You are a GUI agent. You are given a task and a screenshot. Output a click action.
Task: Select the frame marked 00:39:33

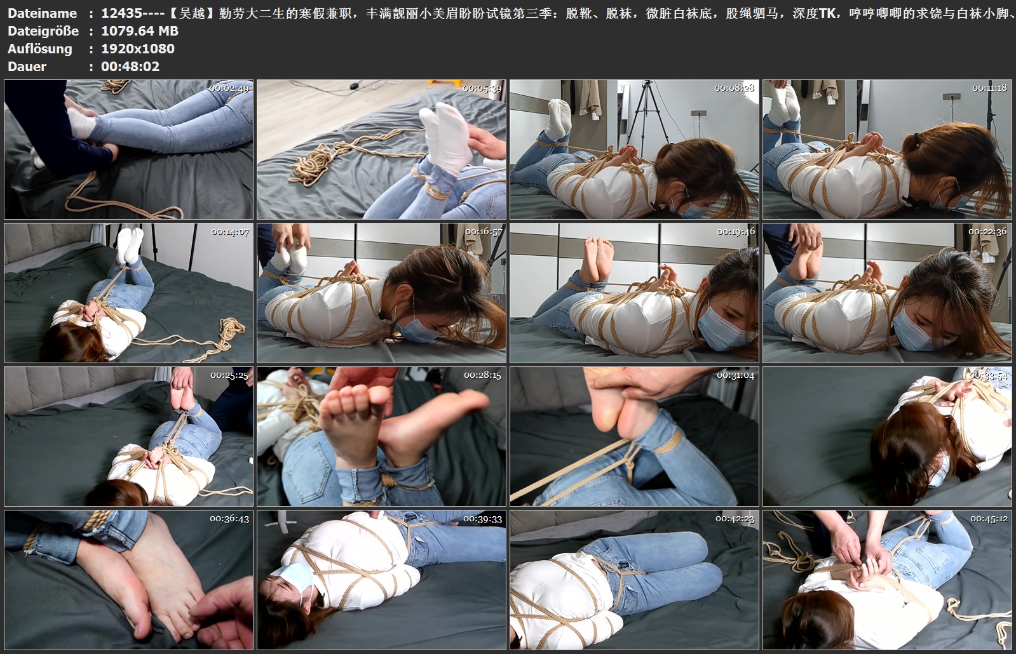381,580
